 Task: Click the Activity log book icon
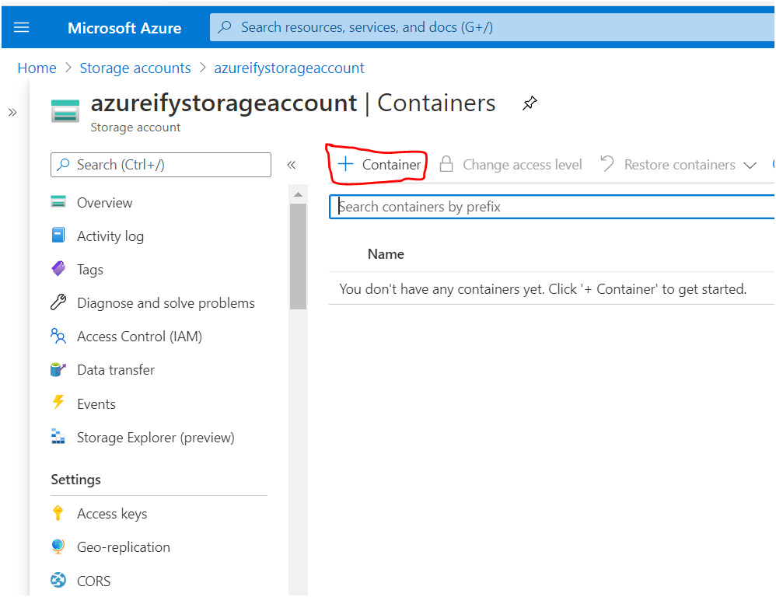[x=58, y=235]
